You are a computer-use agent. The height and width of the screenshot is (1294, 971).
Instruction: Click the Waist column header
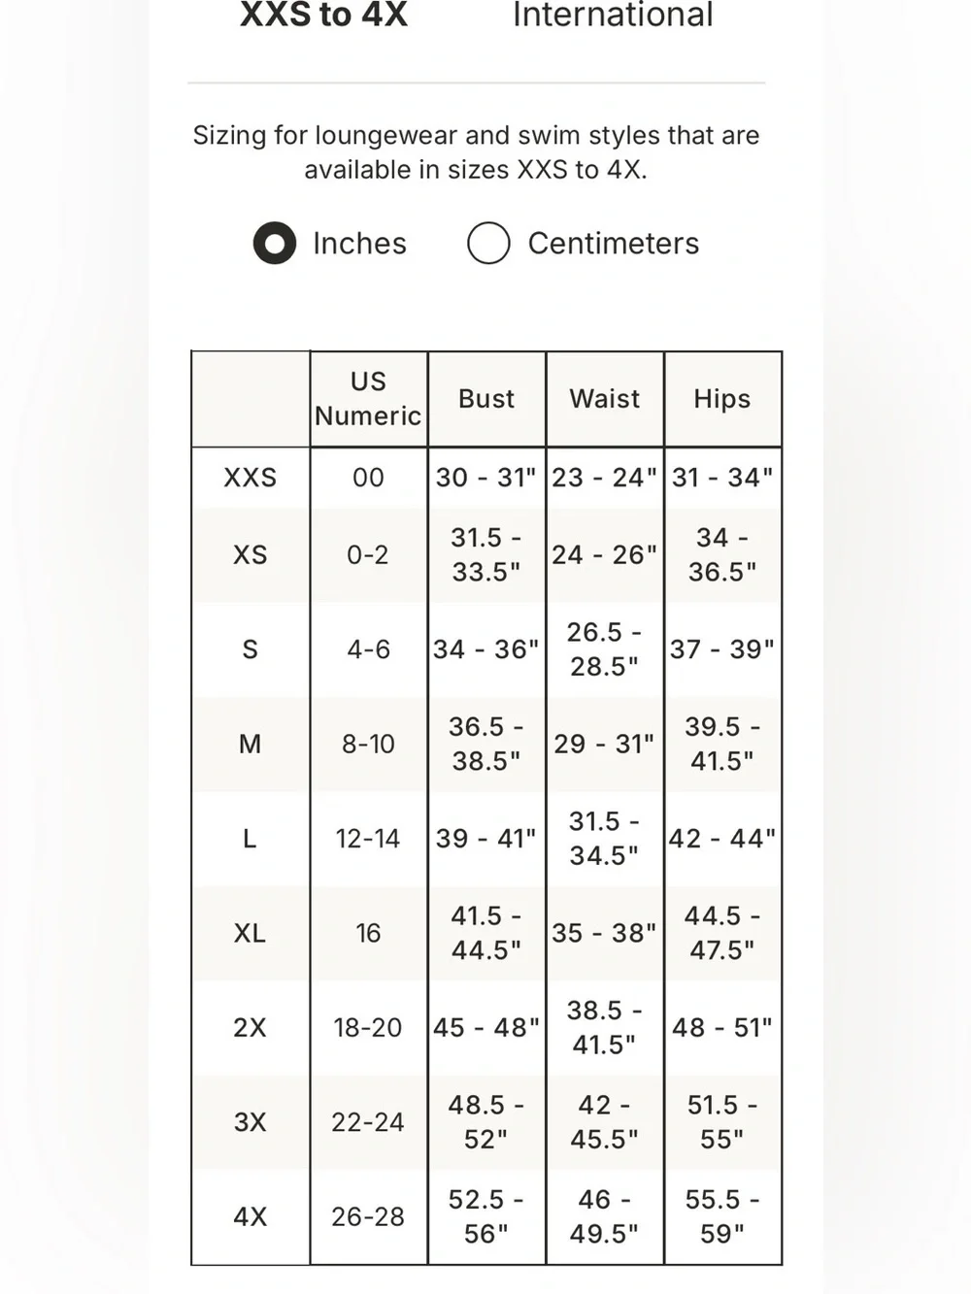[605, 398]
